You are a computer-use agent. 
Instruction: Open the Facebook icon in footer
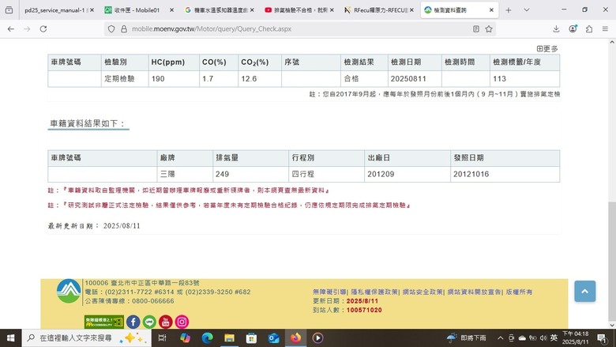click(133, 322)
